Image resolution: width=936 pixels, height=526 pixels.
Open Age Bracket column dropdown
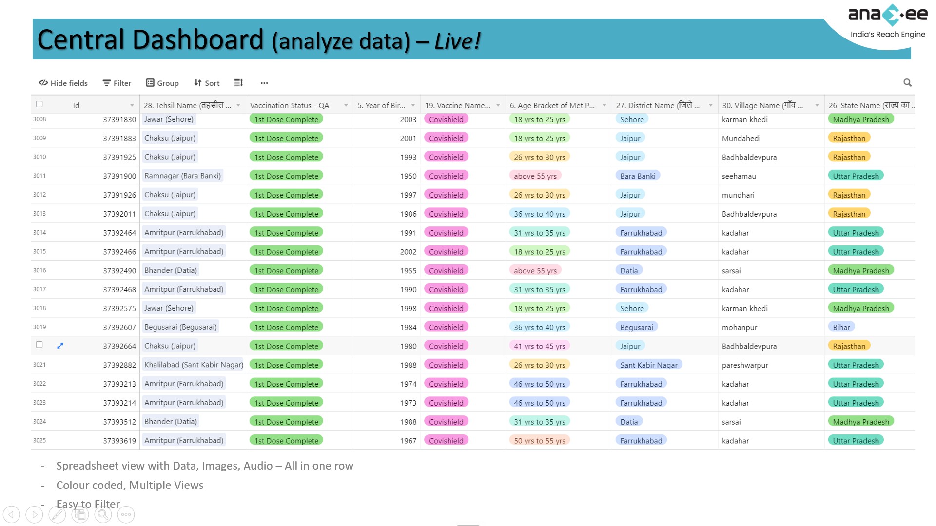click(x=604, y=105)
